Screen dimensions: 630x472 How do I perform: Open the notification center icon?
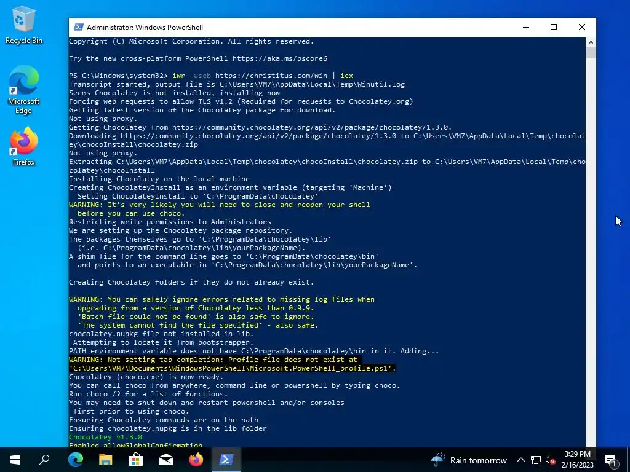611,460
